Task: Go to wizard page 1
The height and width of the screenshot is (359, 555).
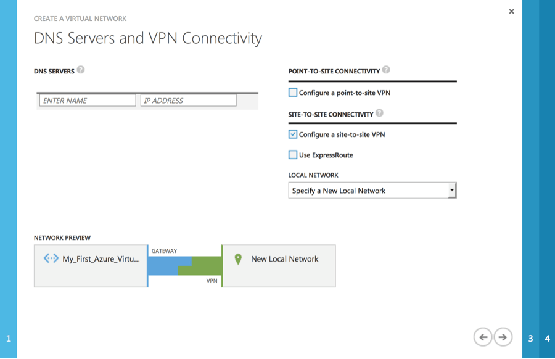Action: pyautogui.click(x=7, y=338)
